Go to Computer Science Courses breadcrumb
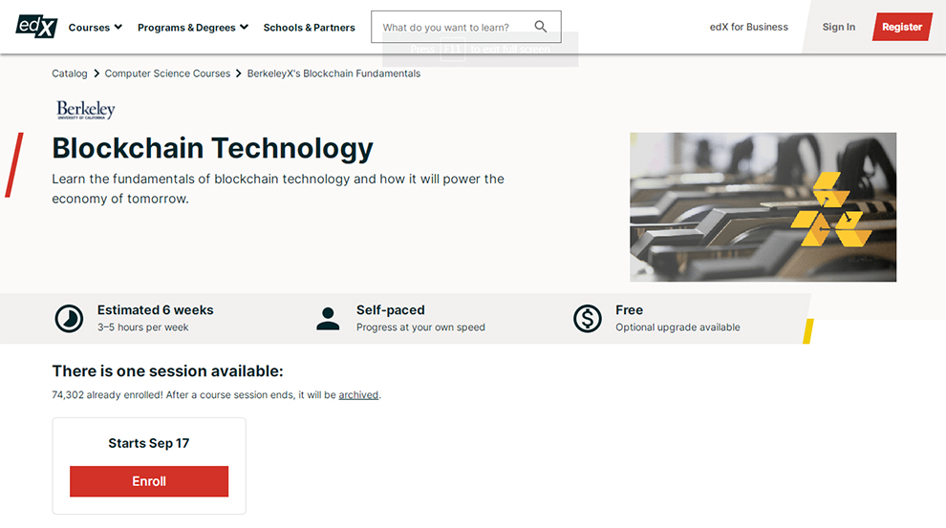The width and height of the screenshot is (946, 528). 168,73
